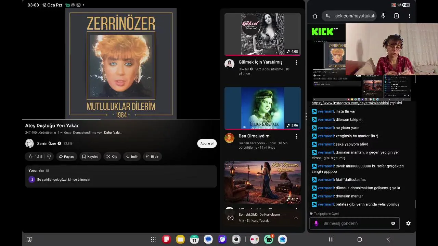Open the Zerrin Özer channel name
This screenshot has width=438, height=246.
pyautogui.click(x=47, y=143)
